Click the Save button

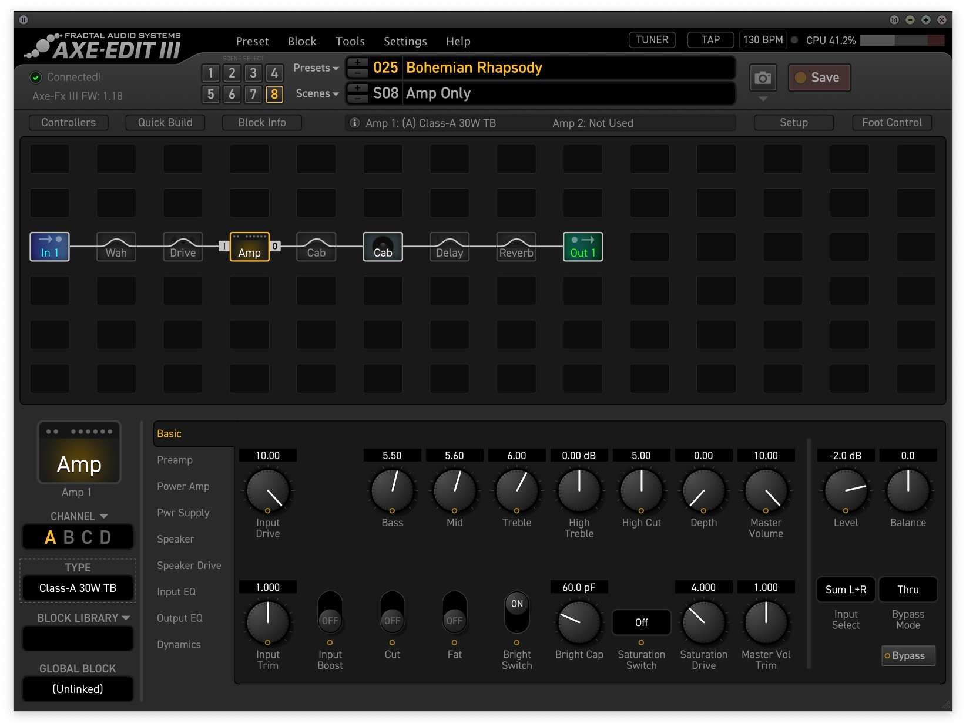click(819, 78)
